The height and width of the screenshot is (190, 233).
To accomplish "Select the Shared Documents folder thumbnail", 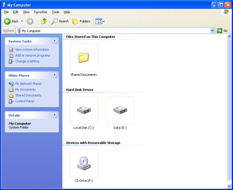I will click(x=84, y=57).
